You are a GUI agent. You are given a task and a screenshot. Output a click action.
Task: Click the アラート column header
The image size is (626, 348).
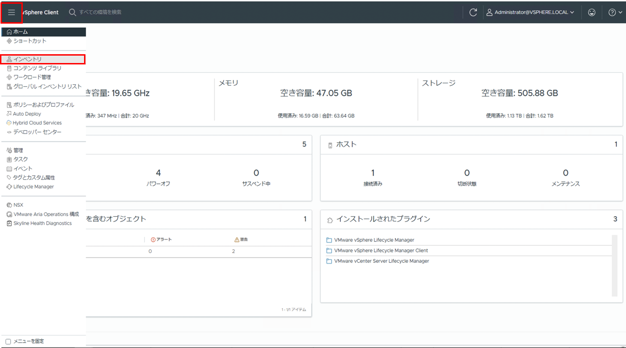click(x=161, y=240)
